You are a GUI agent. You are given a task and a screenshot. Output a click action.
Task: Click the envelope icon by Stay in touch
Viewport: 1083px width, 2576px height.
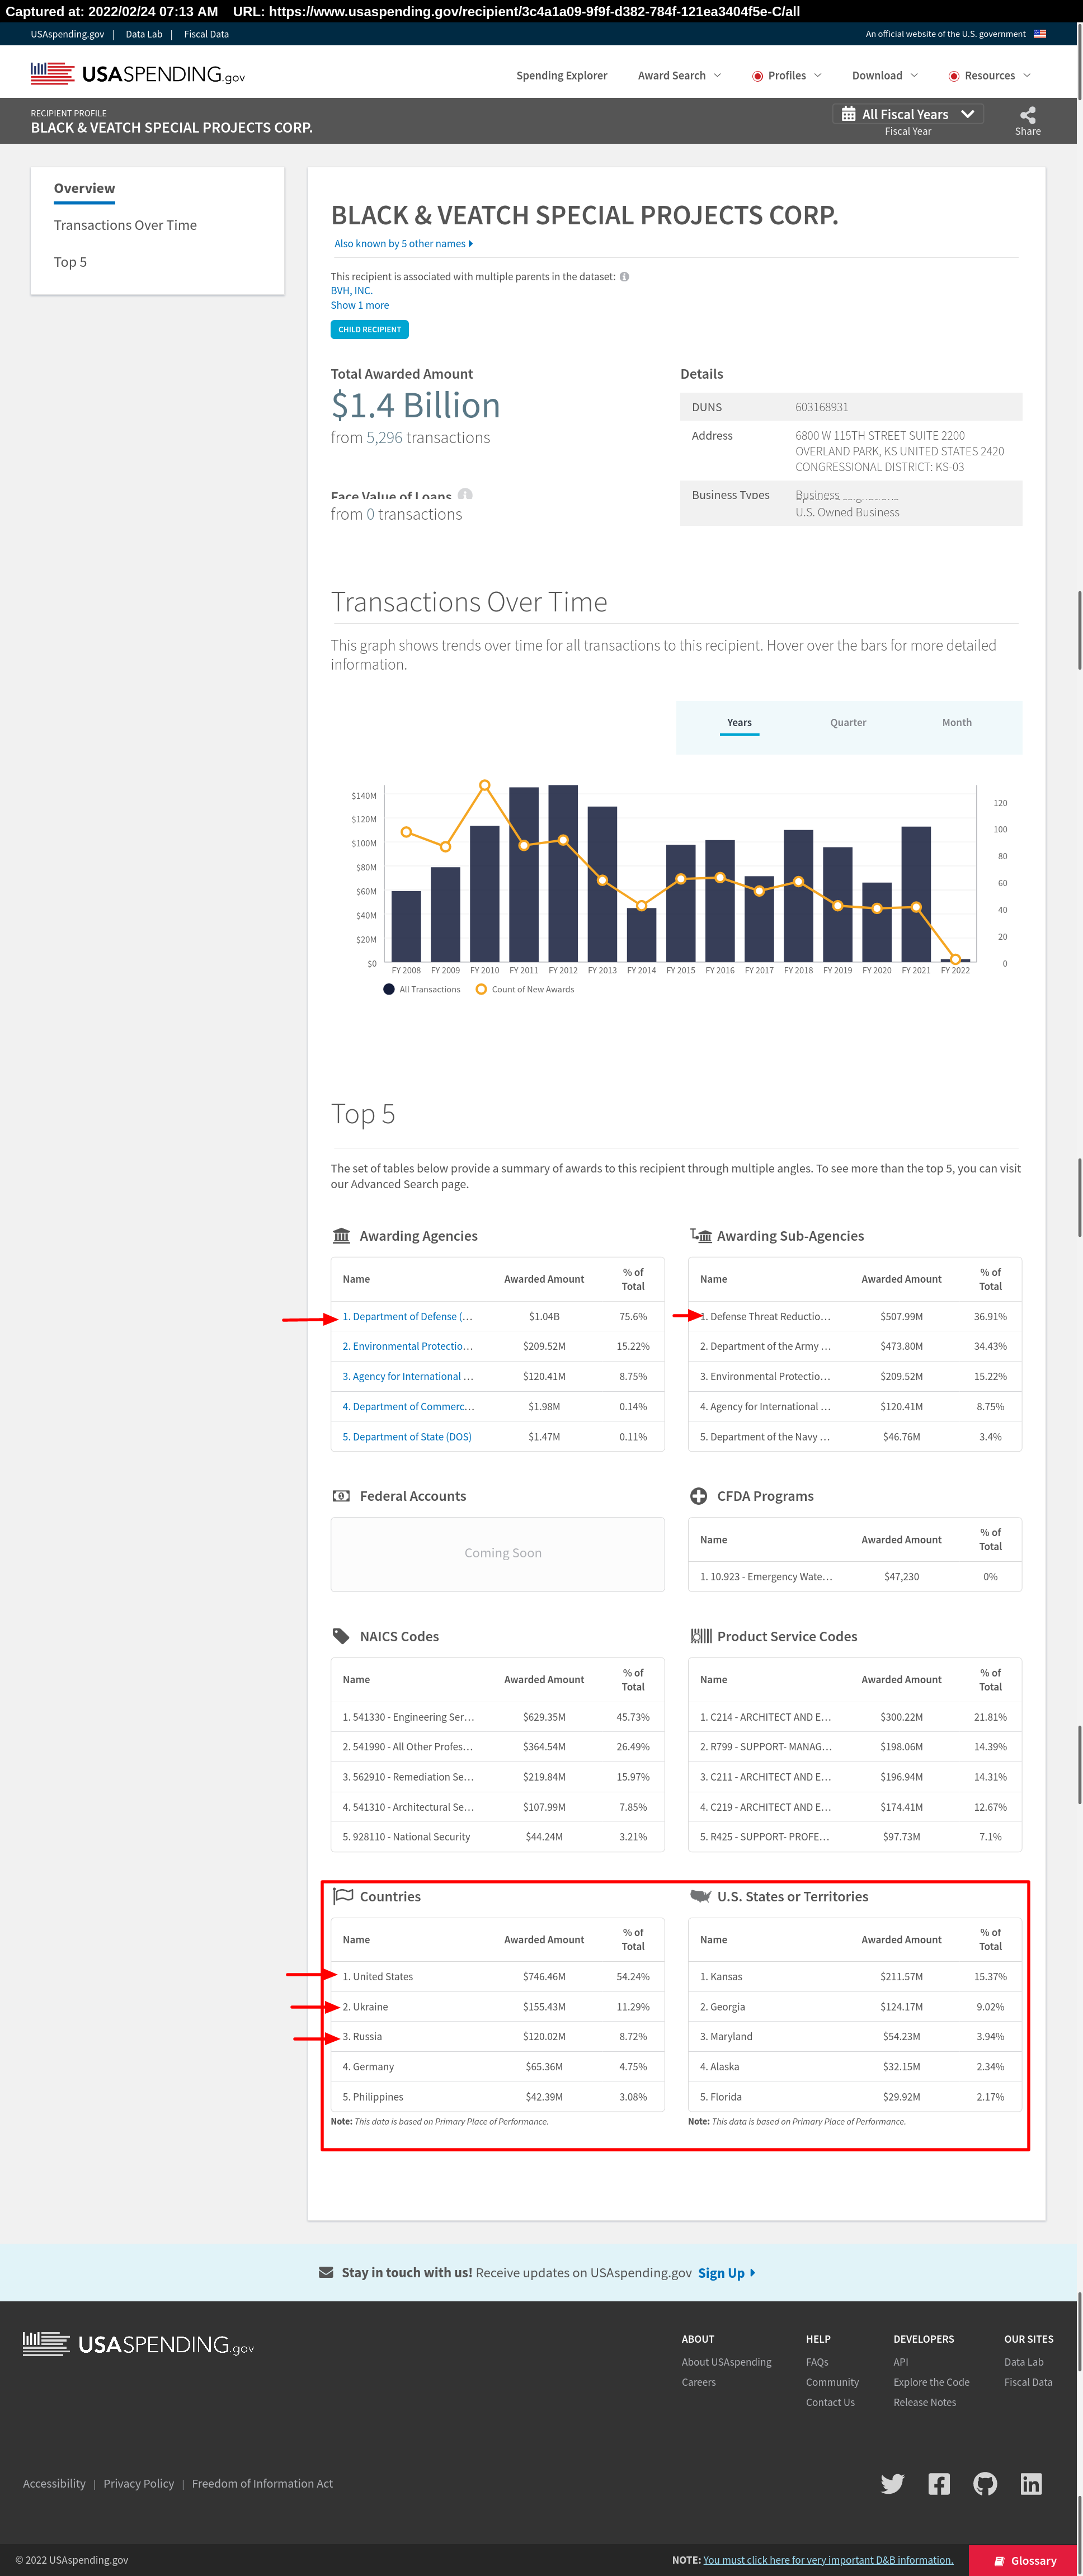(326, 2272)
